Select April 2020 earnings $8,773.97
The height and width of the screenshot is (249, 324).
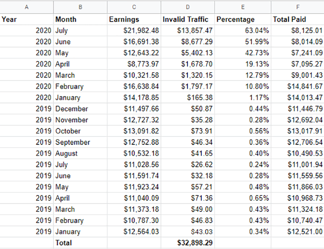tap(134, 64)
